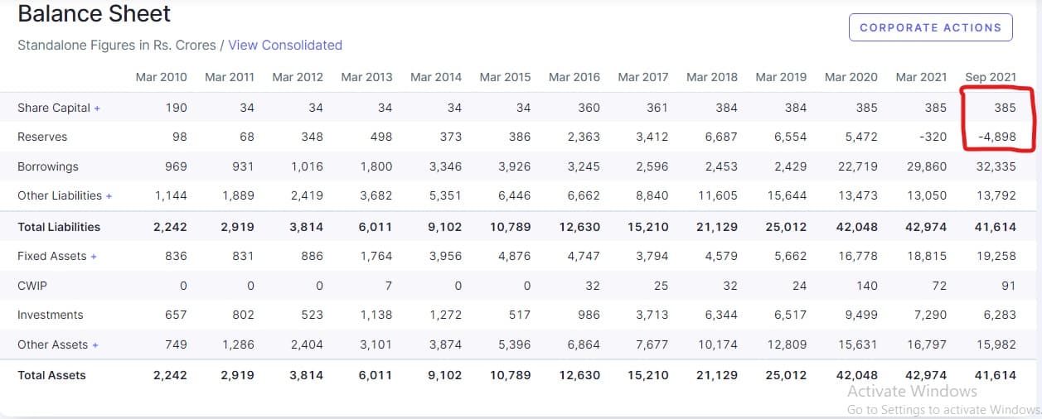Click Sep 2021 Borrowings value 32,335

pos(994,166)
